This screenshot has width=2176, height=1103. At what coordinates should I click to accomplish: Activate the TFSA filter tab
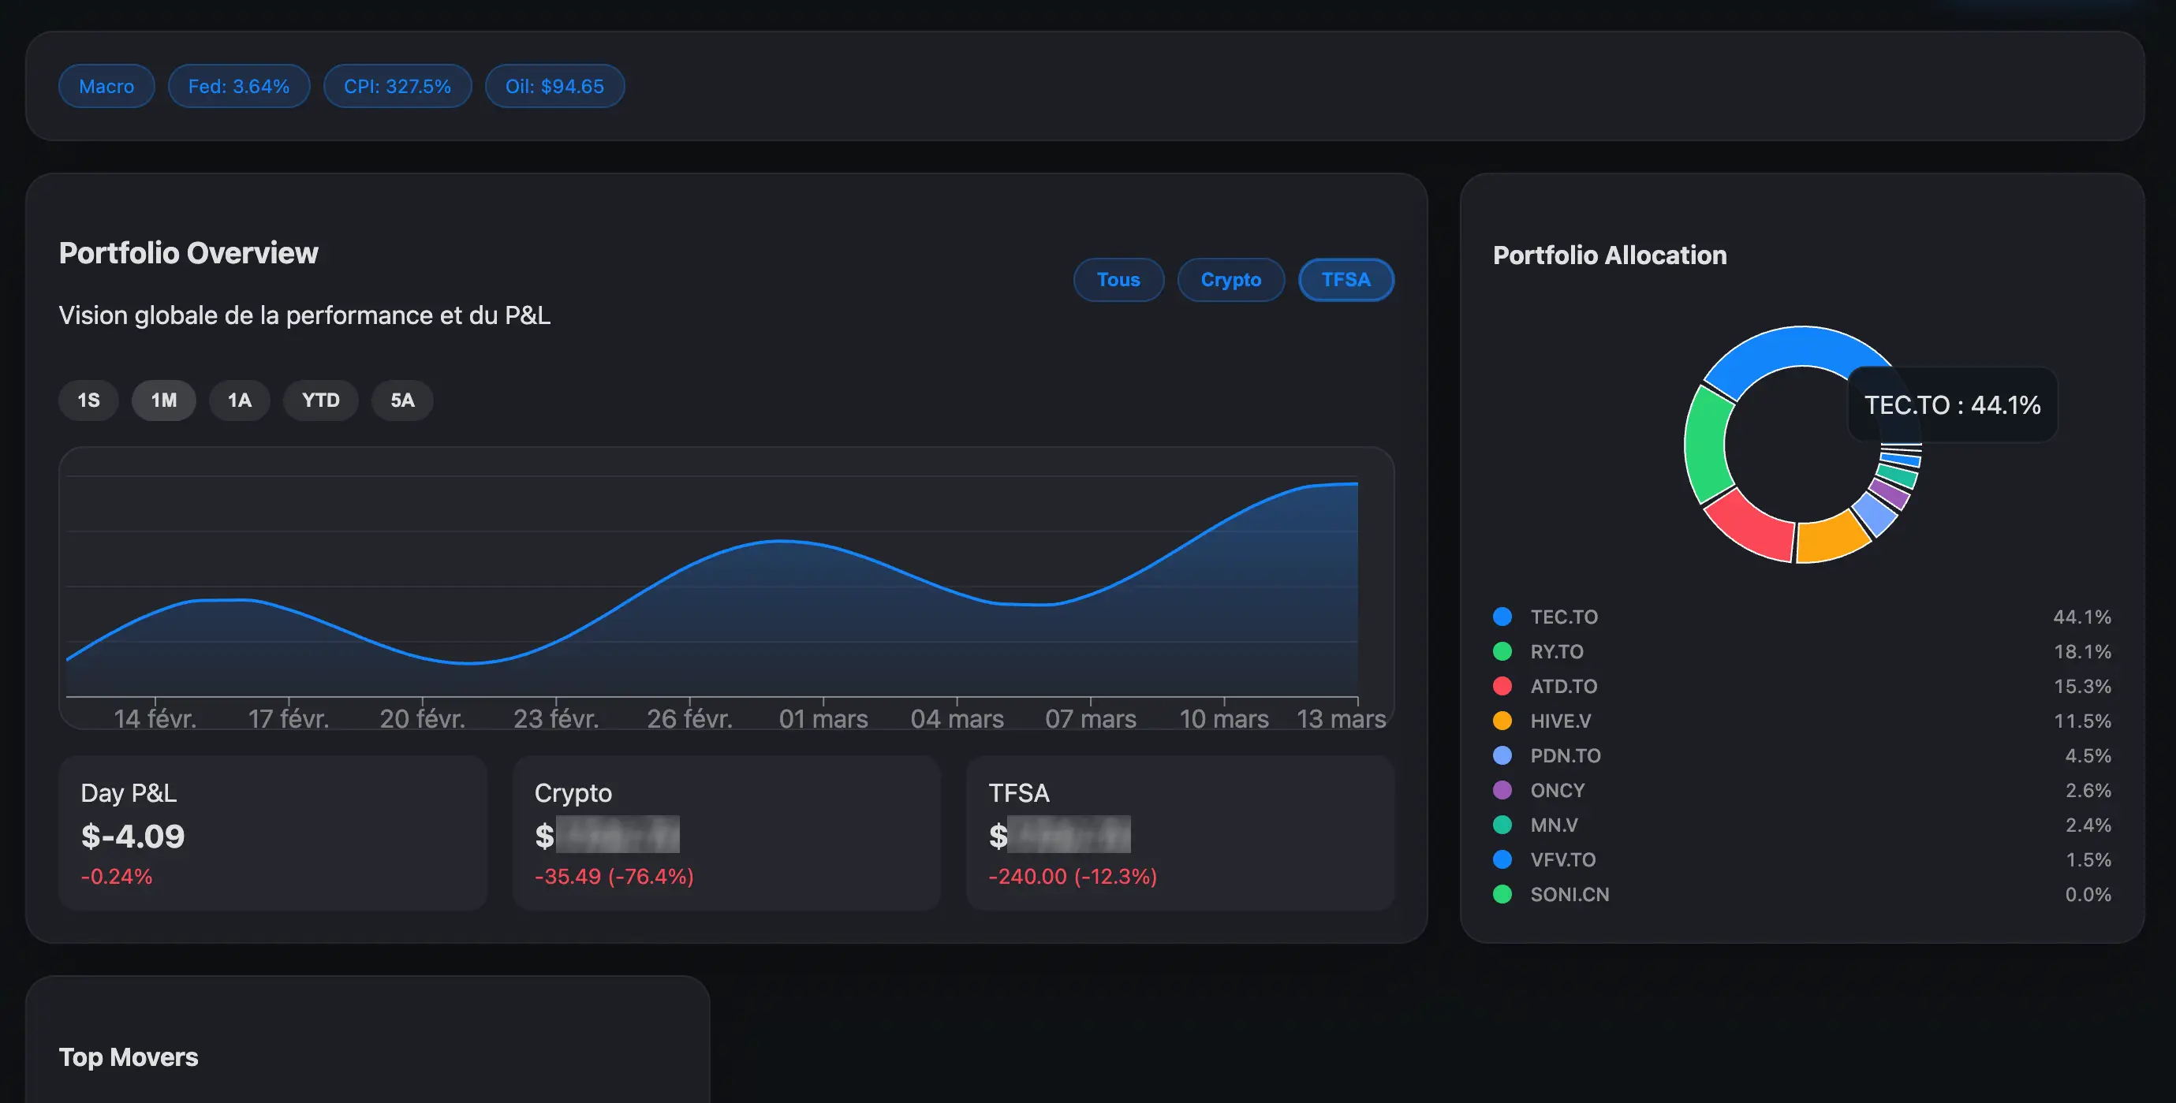(x=1345, y=280)
